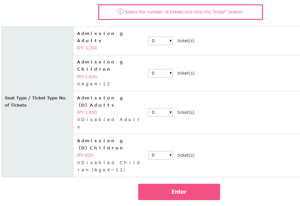Image resolution: width=300 pixels, height=206 pixels.
Task: Click the dropdown arrow for Disabled Children
Action: (170, 155)
